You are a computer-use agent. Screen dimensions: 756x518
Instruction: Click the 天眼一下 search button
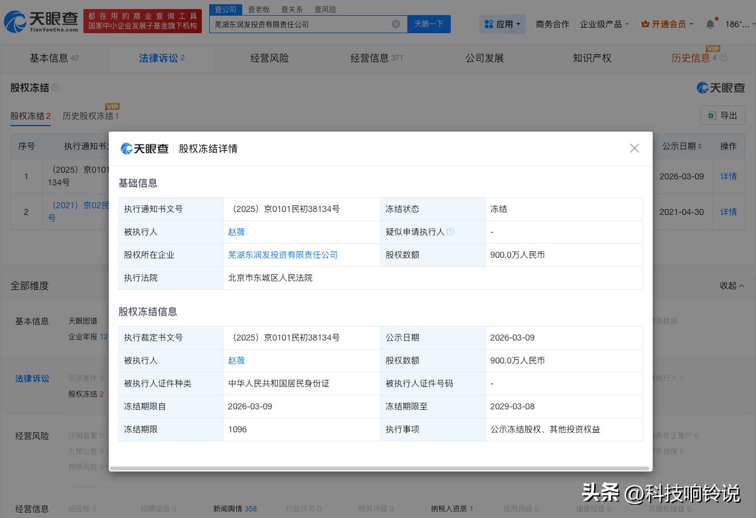428,24
